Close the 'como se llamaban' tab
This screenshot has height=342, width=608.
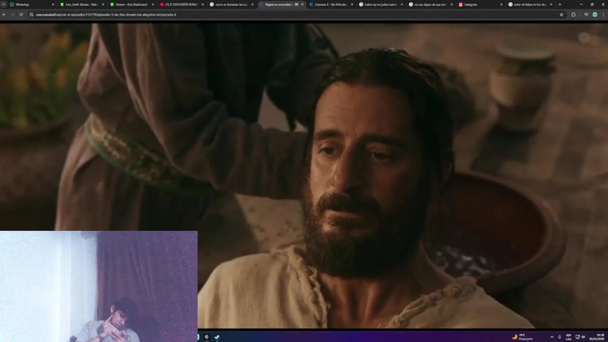(252, 4)
